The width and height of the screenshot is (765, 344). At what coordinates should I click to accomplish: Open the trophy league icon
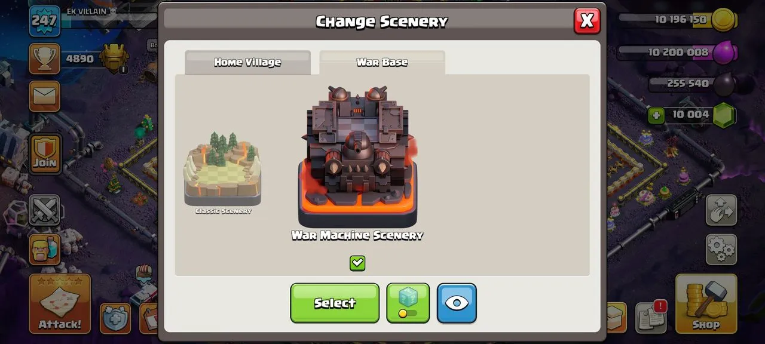click(x=45, y=59)
